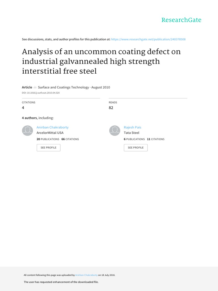The width and height of the screenshot is (218, 291).
Task: View Rajesh's 6 publications
Action: pos(134,139)
